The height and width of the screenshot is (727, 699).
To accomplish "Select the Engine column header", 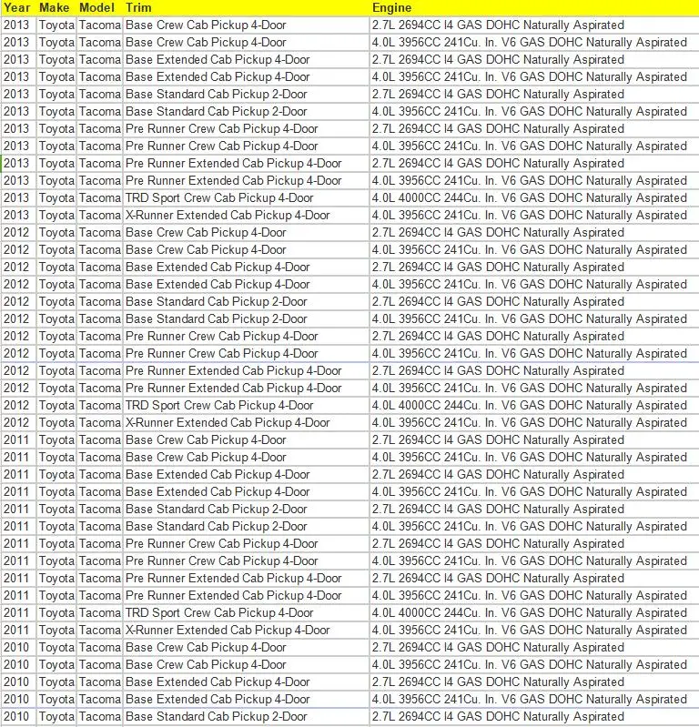I will click(x=534, y=7).
